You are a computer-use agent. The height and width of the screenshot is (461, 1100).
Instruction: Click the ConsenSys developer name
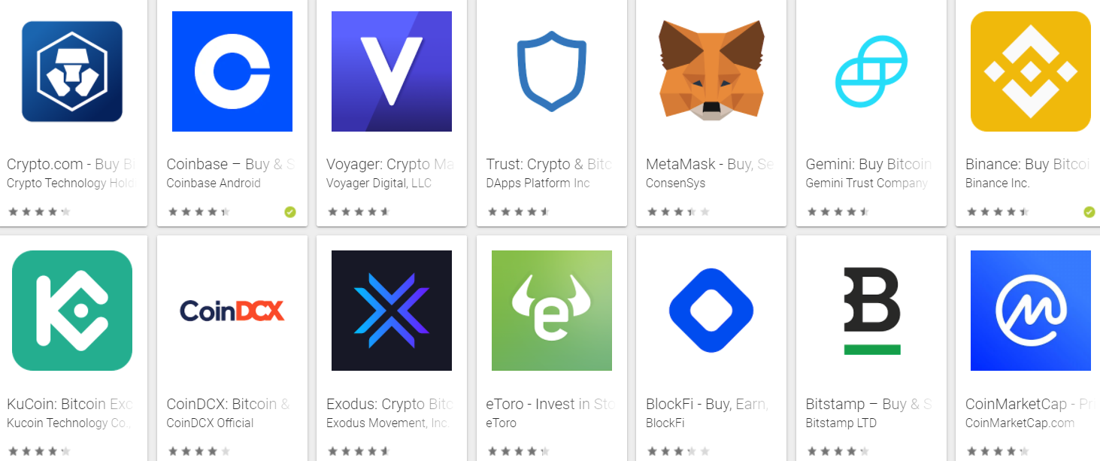pos(676,183)
